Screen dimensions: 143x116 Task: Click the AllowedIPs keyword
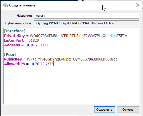click(15, 64)
